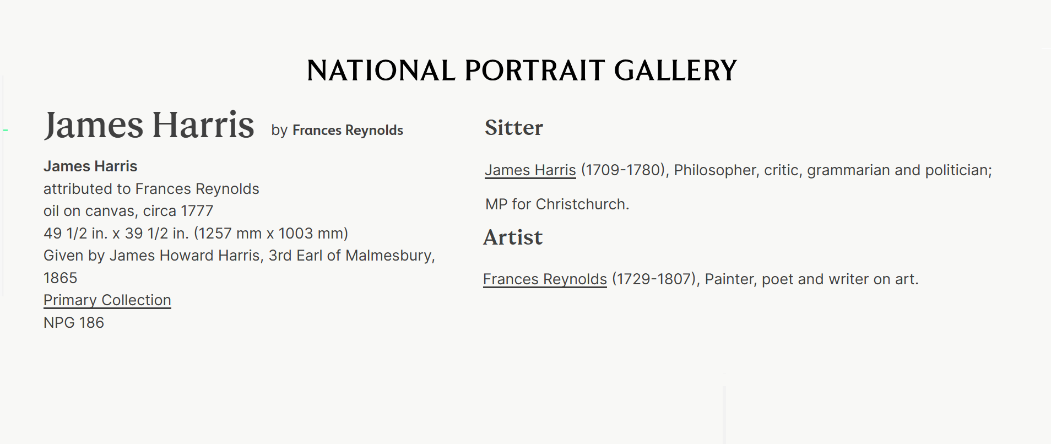
Task: Click the 'attributed to Frances Reynolds' line
Action: tap(151, 189)
